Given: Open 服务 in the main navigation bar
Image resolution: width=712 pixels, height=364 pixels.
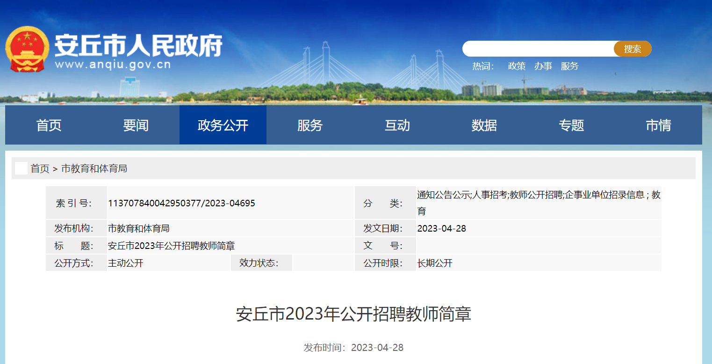Looking at the screenshot, I should [310, 125].
